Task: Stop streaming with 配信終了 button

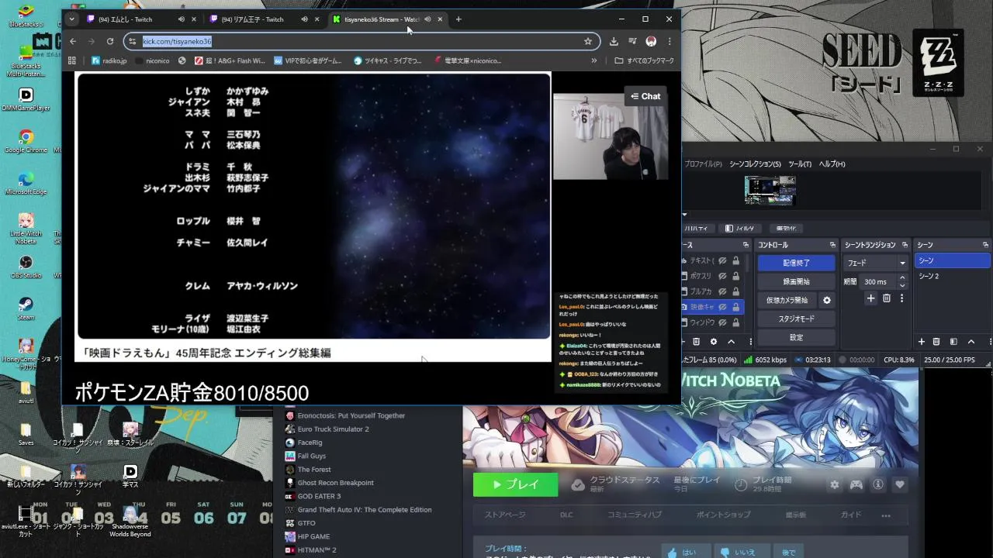Action: pos(796,263)
